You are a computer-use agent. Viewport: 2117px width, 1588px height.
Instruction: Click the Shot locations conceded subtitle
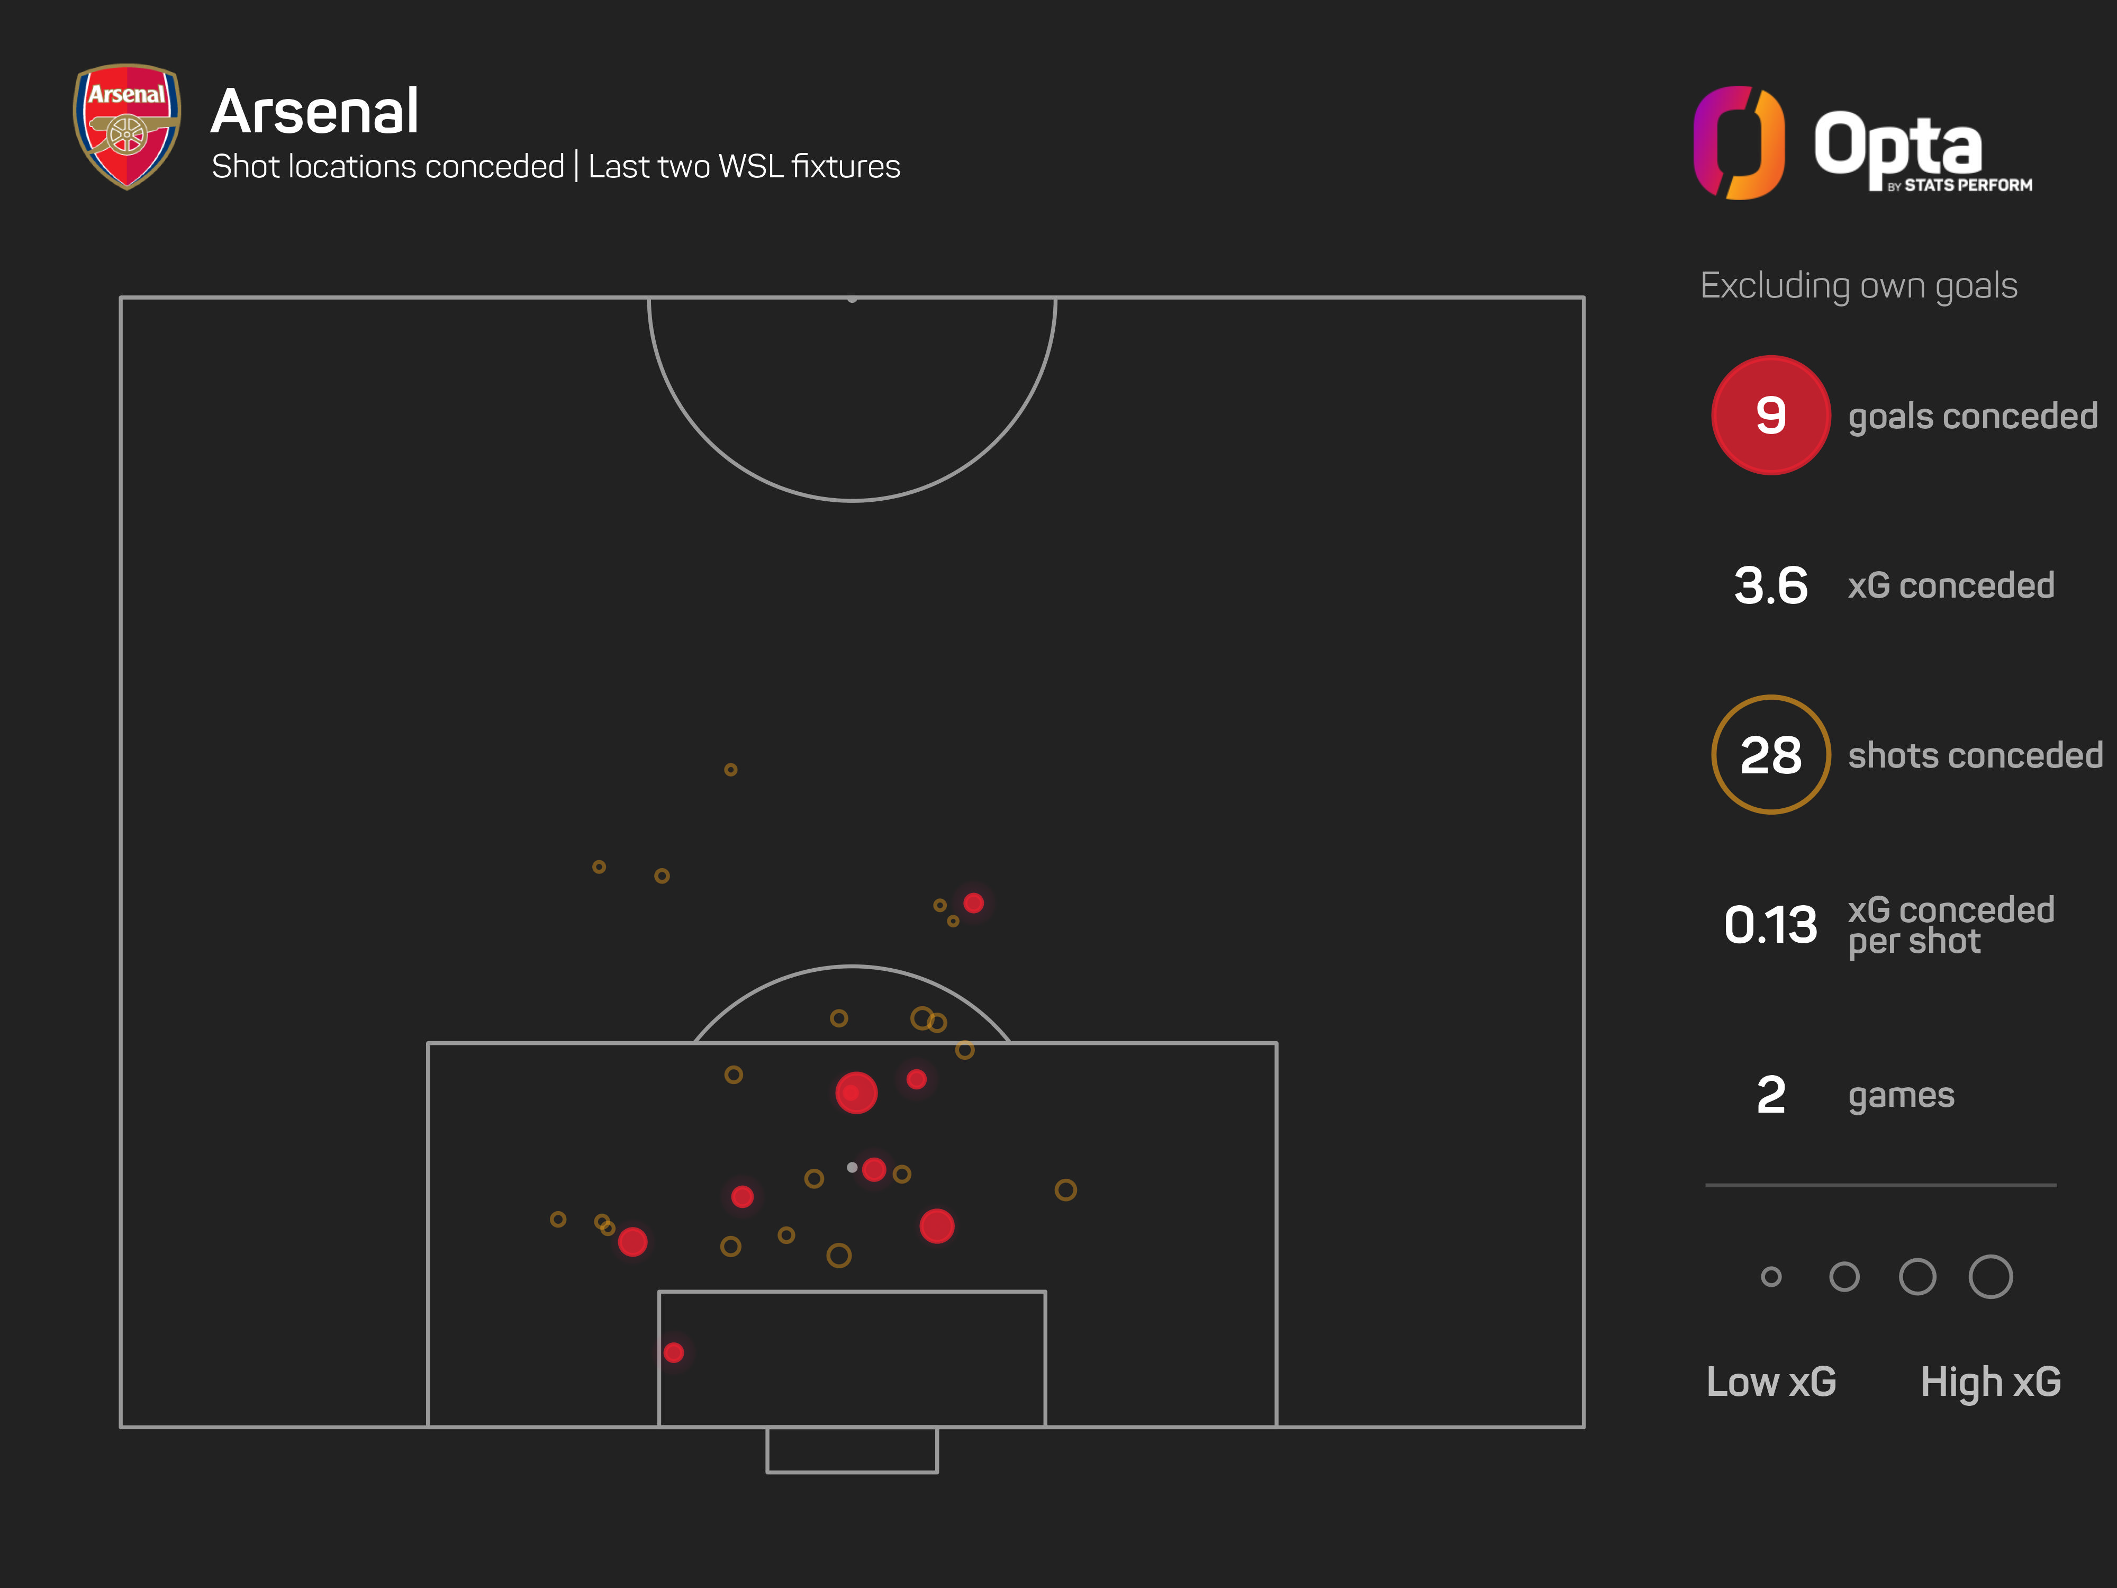[387, 167]
